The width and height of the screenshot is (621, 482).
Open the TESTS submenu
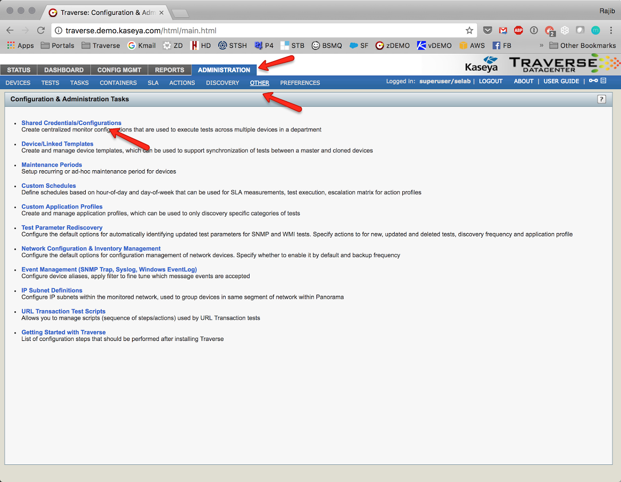(50, 83)
